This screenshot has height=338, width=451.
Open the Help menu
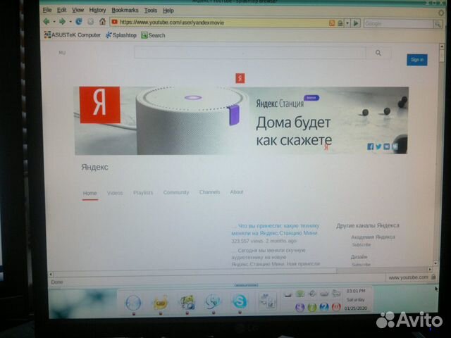tap(168, 11)
